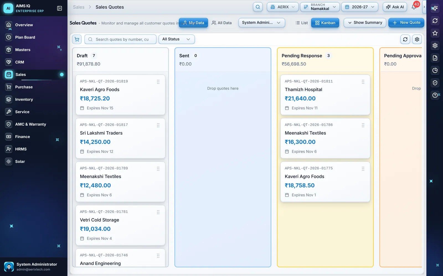Click shield check icon in right rail
Viewport: 443px width, 276px height.
[x=435, y=83]
